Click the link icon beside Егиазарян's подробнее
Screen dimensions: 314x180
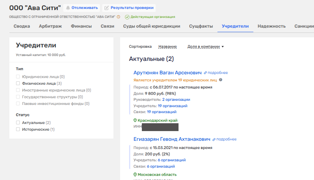214,139
